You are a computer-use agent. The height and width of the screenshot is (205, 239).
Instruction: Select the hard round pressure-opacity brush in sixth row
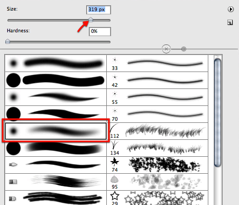tap(56, 148)
